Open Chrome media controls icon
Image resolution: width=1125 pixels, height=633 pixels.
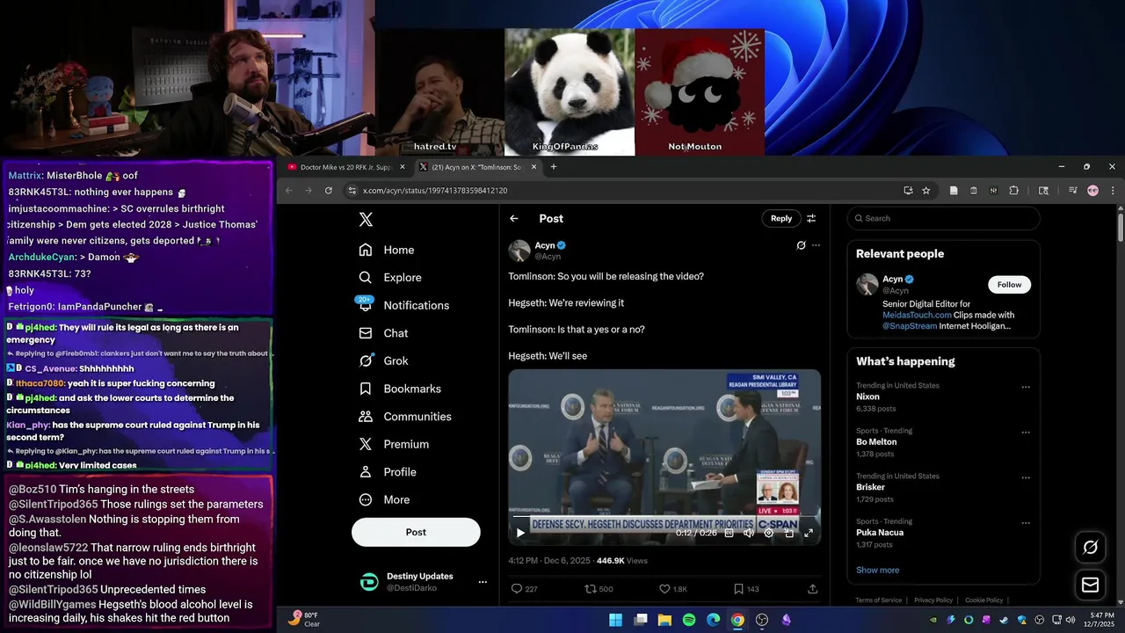coord(1072,191)
